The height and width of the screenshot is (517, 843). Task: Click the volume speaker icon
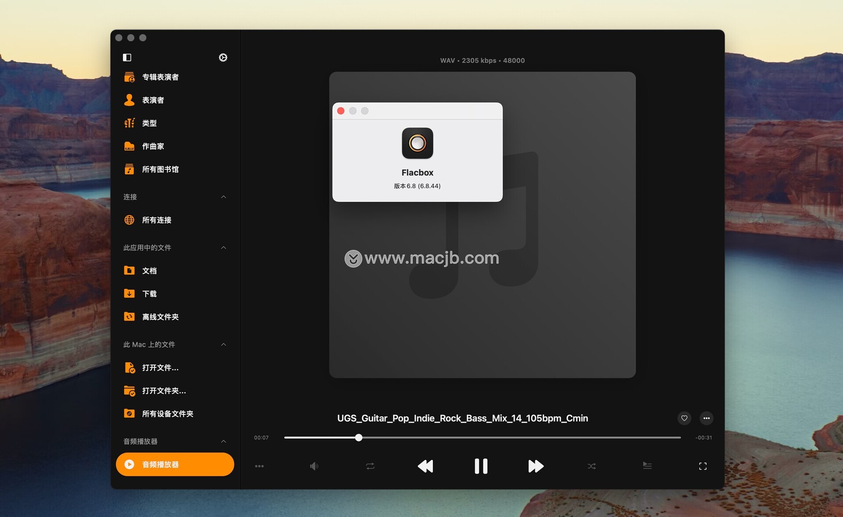click(x=314, y=466)
